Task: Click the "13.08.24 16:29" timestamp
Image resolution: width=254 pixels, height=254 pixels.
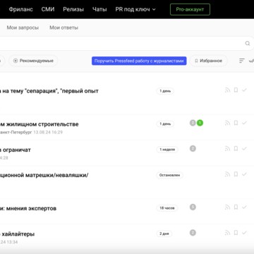Action: (48, 132)
